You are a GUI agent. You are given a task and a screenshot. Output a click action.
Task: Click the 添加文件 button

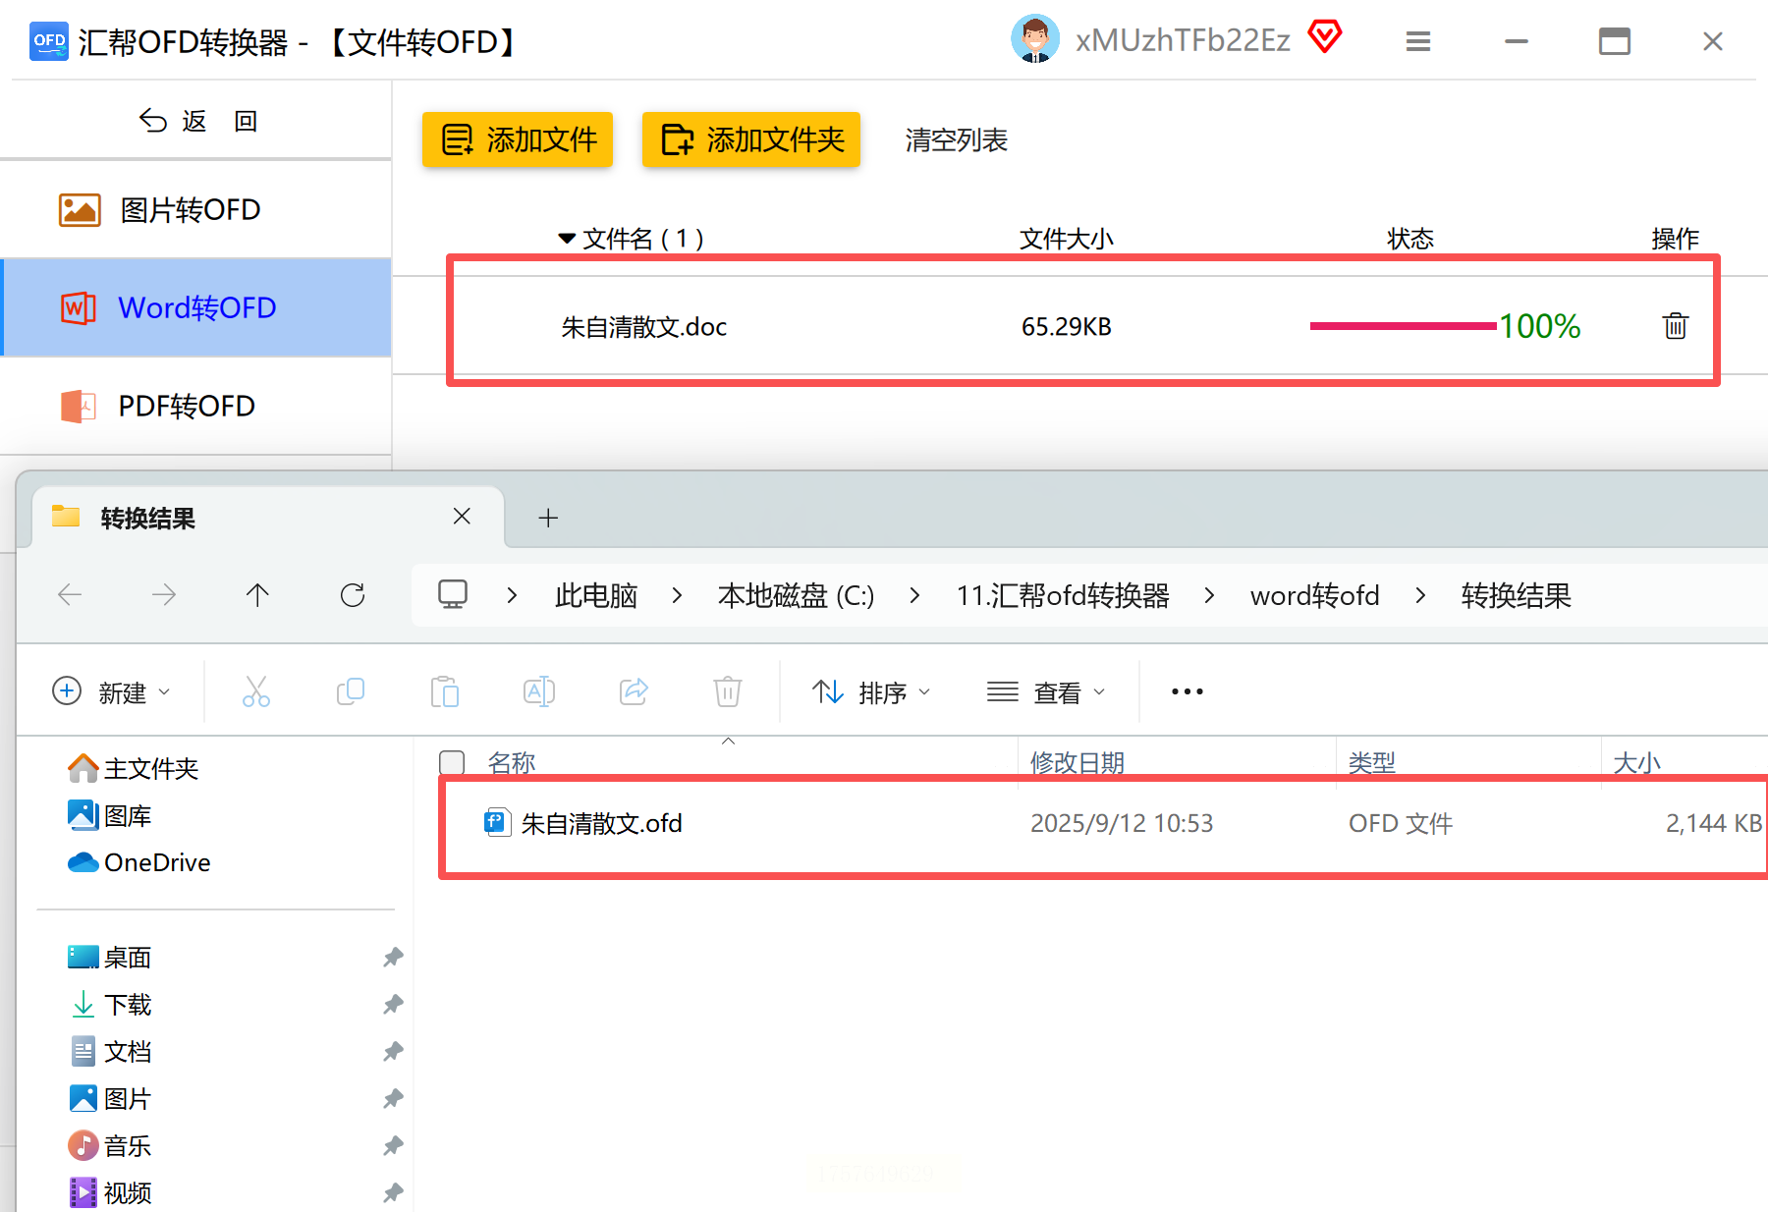(x=518, y=139)
